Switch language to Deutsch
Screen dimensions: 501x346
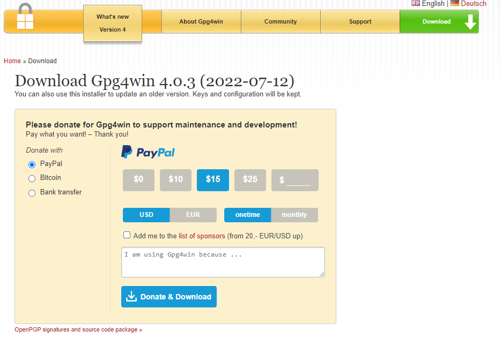tap(474, 4)
